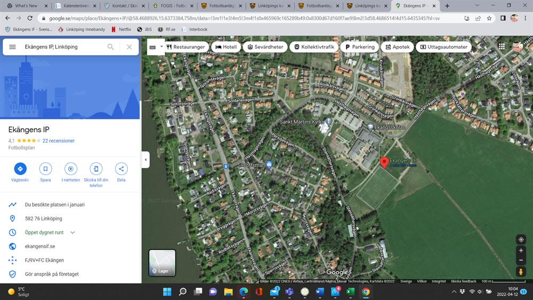The height and width of the screenshot is (300, 533).
Task: Switch to the Kontakt / Ekän tab
Action: coord(124,6)
